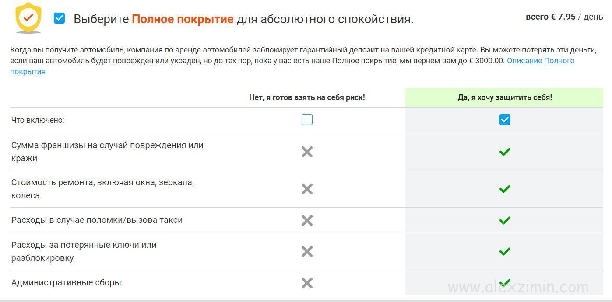612x302 pixels.
Task: Select the "Нет, я готов взять на себя риск!" header
Action: [307, 97]
